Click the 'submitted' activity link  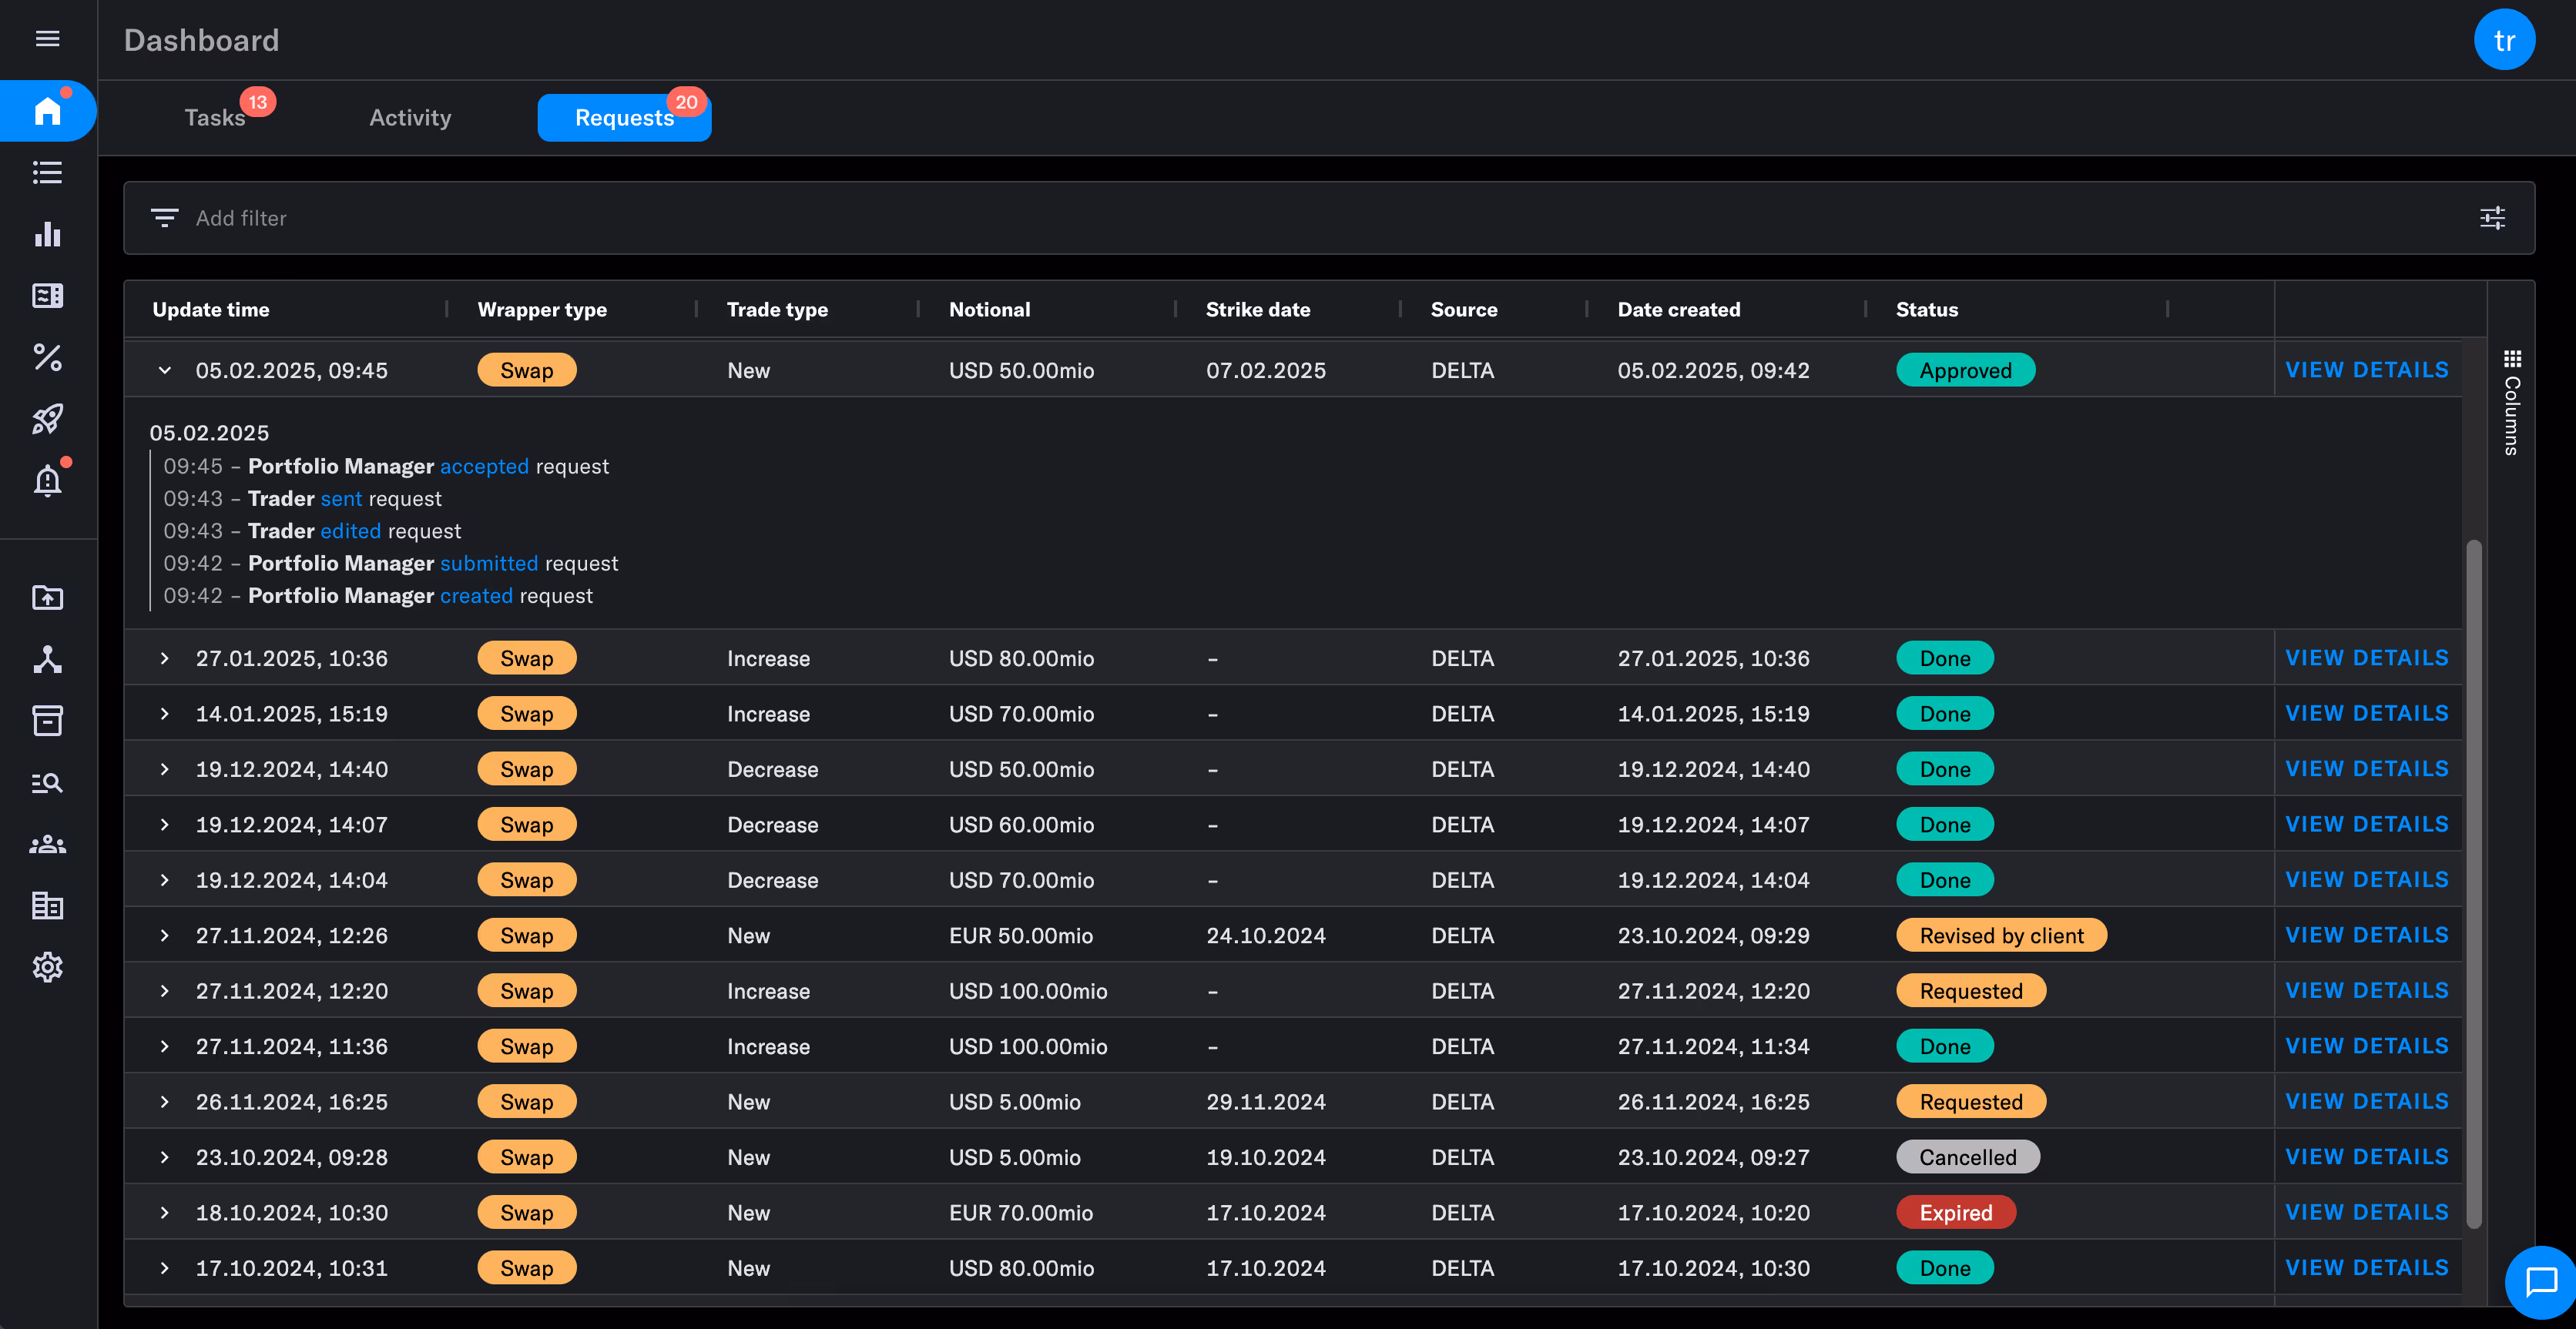(489, 564)
